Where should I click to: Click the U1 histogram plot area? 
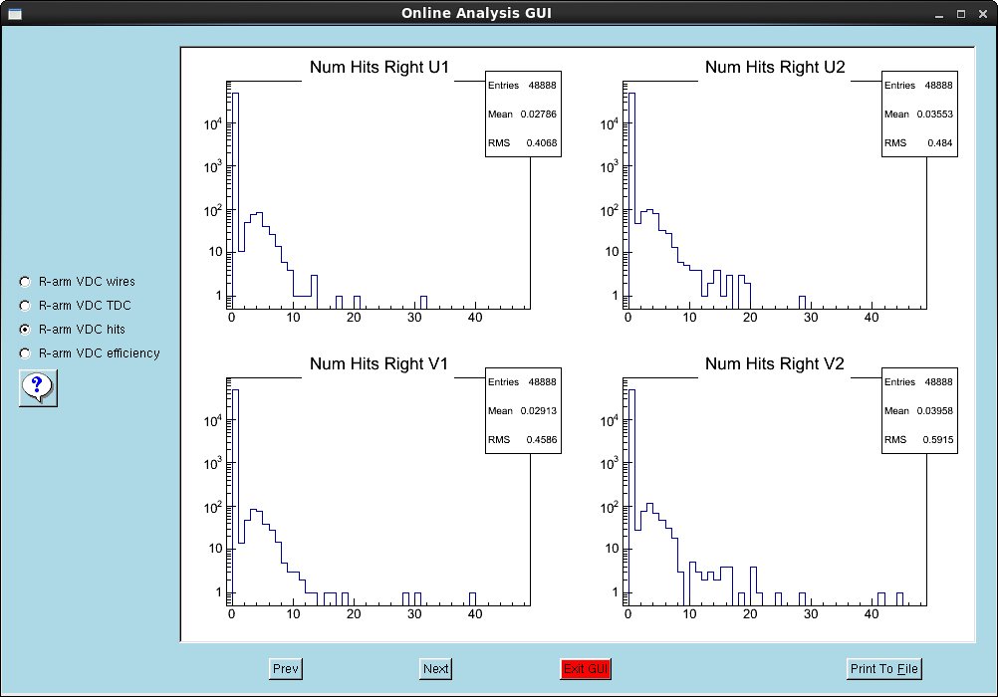tap(380, 195)
